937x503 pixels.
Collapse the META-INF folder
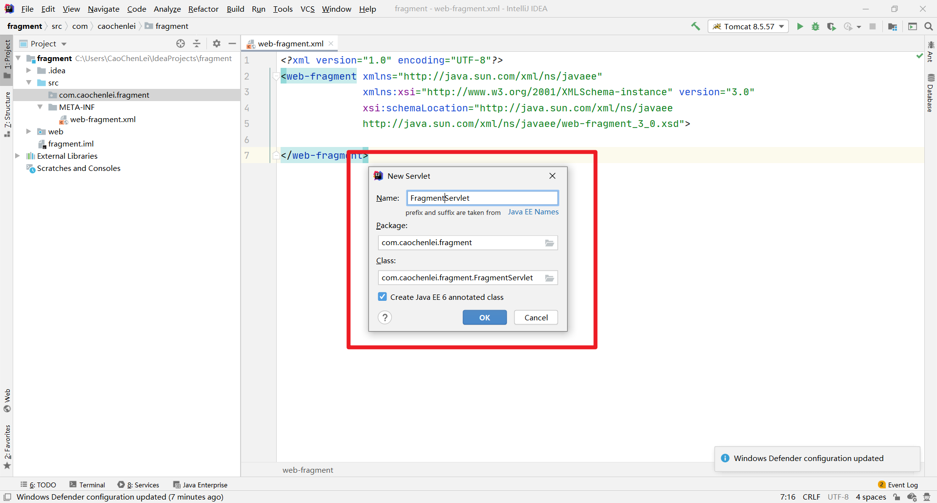tap(40, 107)
